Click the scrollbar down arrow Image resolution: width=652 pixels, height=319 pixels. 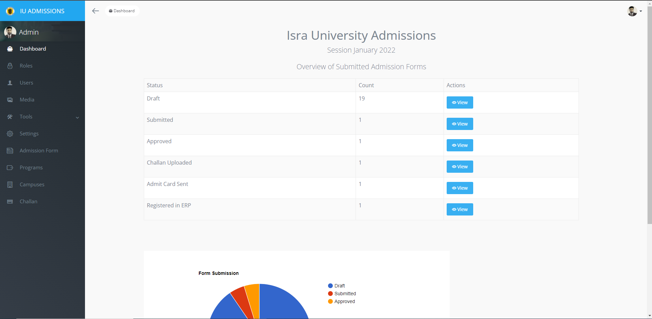(649, 316)
